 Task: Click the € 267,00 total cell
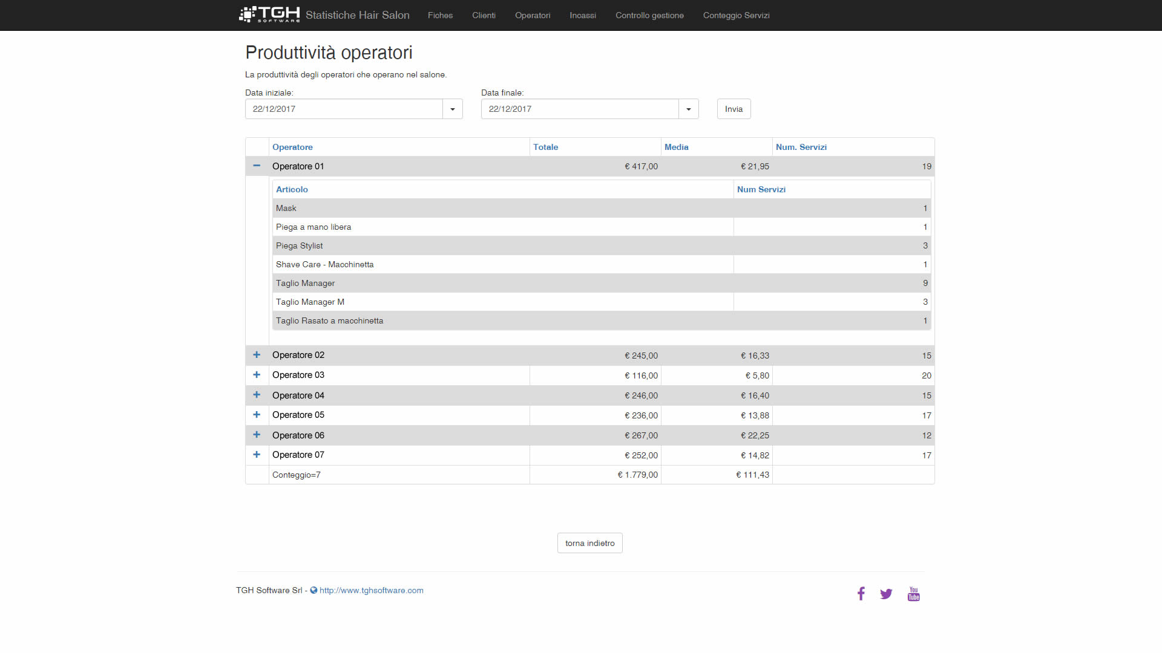[596, 435]
